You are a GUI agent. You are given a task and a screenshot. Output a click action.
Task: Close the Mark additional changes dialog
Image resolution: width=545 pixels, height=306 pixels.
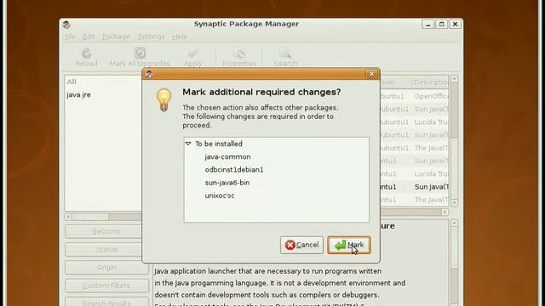pyautogui.click(x=371, y=74)
